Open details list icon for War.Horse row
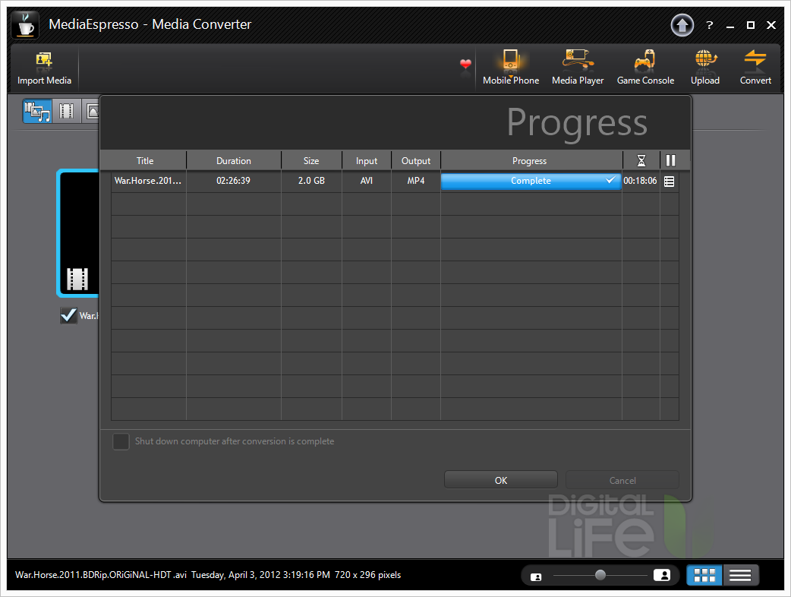 669,182
